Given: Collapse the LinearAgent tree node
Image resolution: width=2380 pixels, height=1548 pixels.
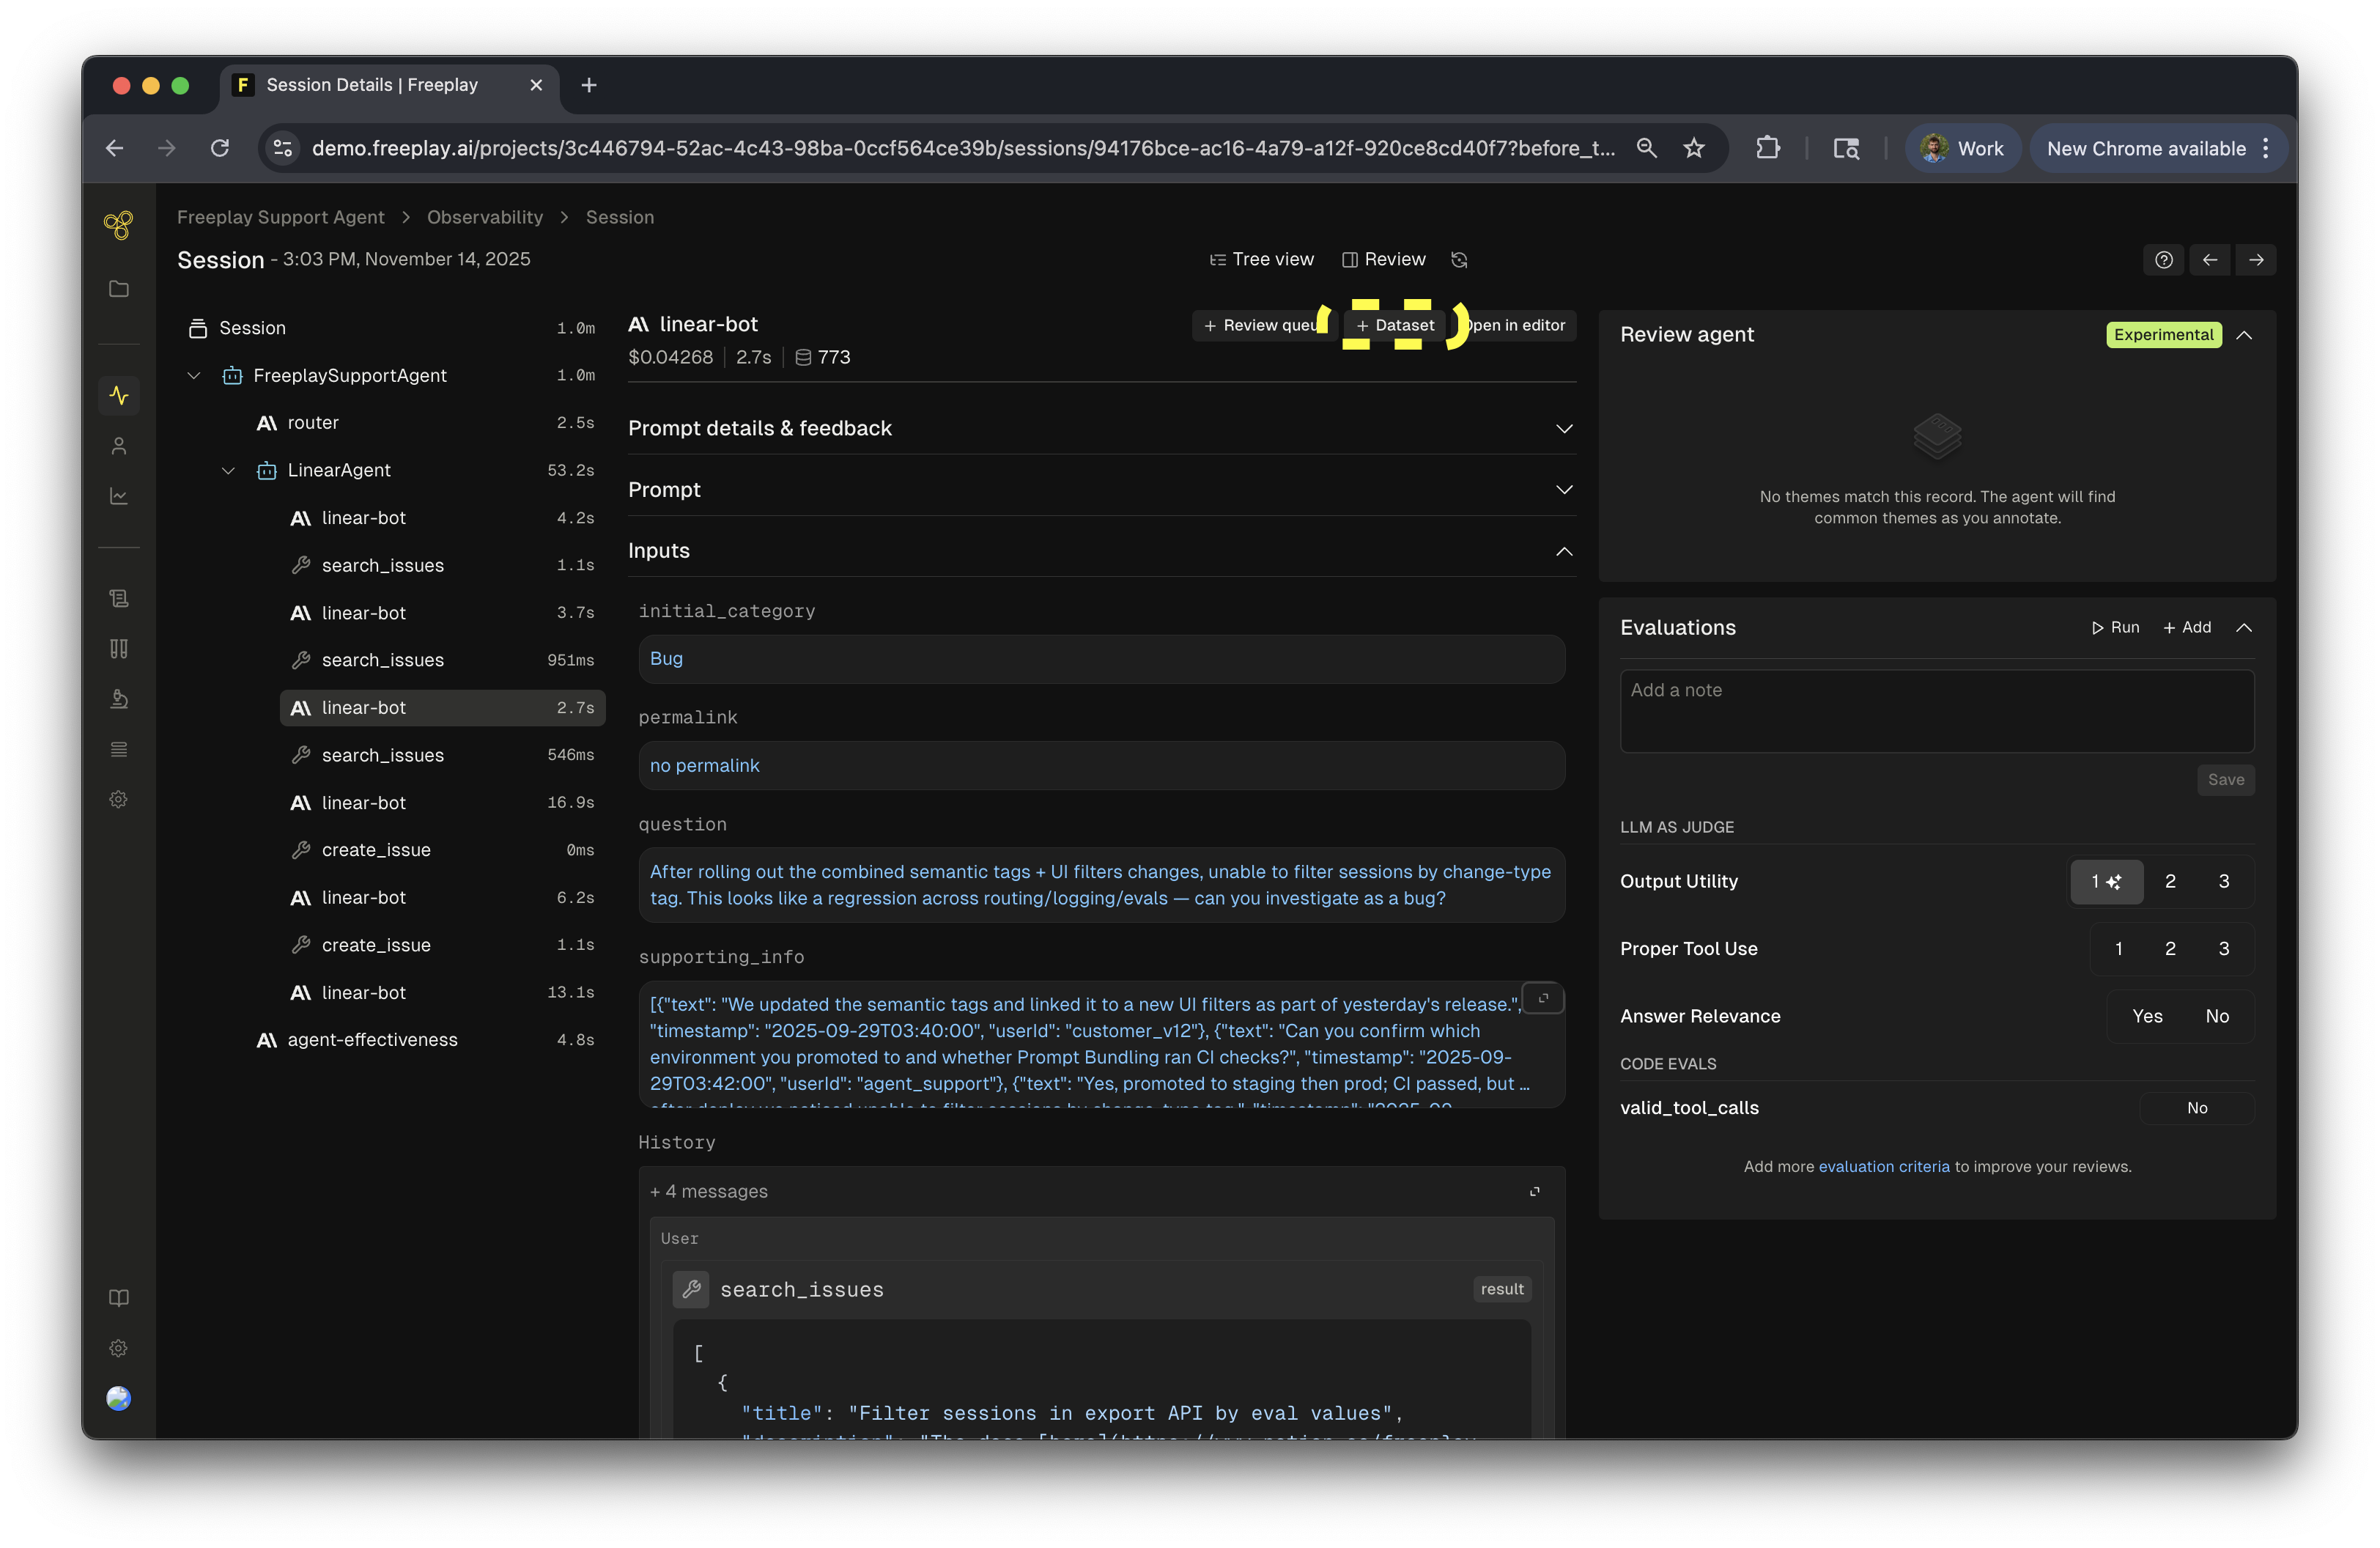Looking at the screenshot, I should (x=228, y=470).
